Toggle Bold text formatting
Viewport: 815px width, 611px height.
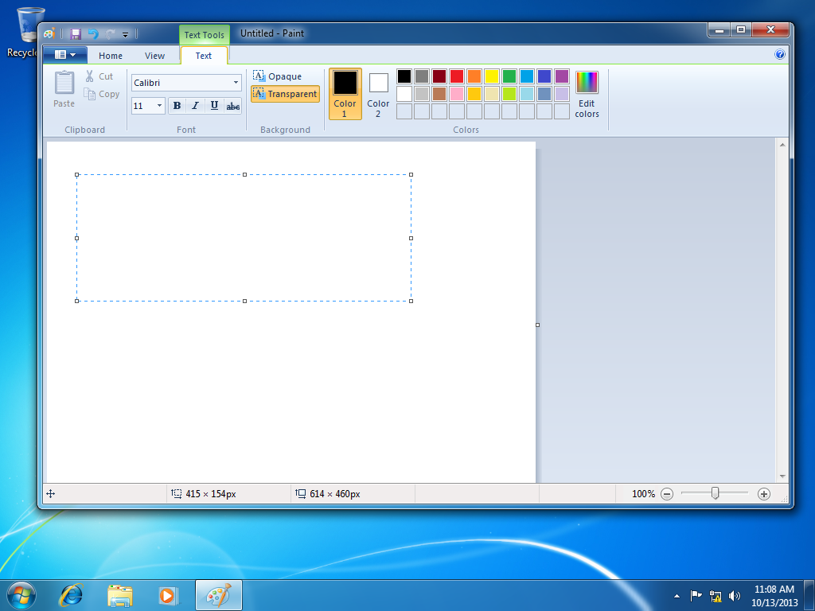(177, 106)
